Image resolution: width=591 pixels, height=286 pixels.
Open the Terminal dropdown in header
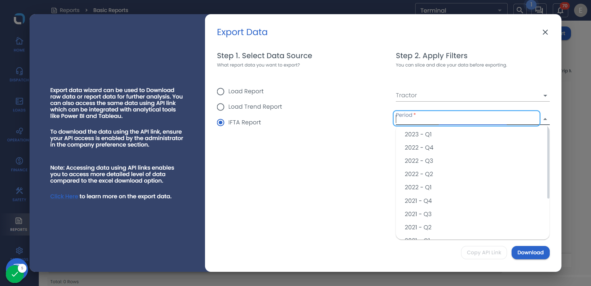[461, 10]
